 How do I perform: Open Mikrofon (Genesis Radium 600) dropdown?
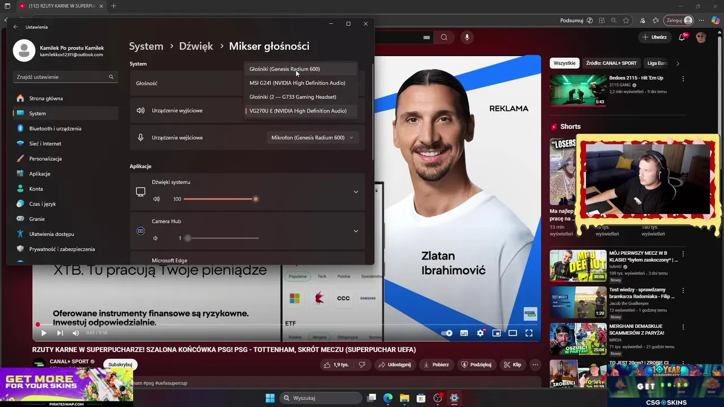(312, 137)
